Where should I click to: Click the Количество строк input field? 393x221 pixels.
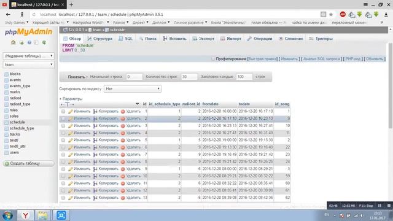coord(189,77)
